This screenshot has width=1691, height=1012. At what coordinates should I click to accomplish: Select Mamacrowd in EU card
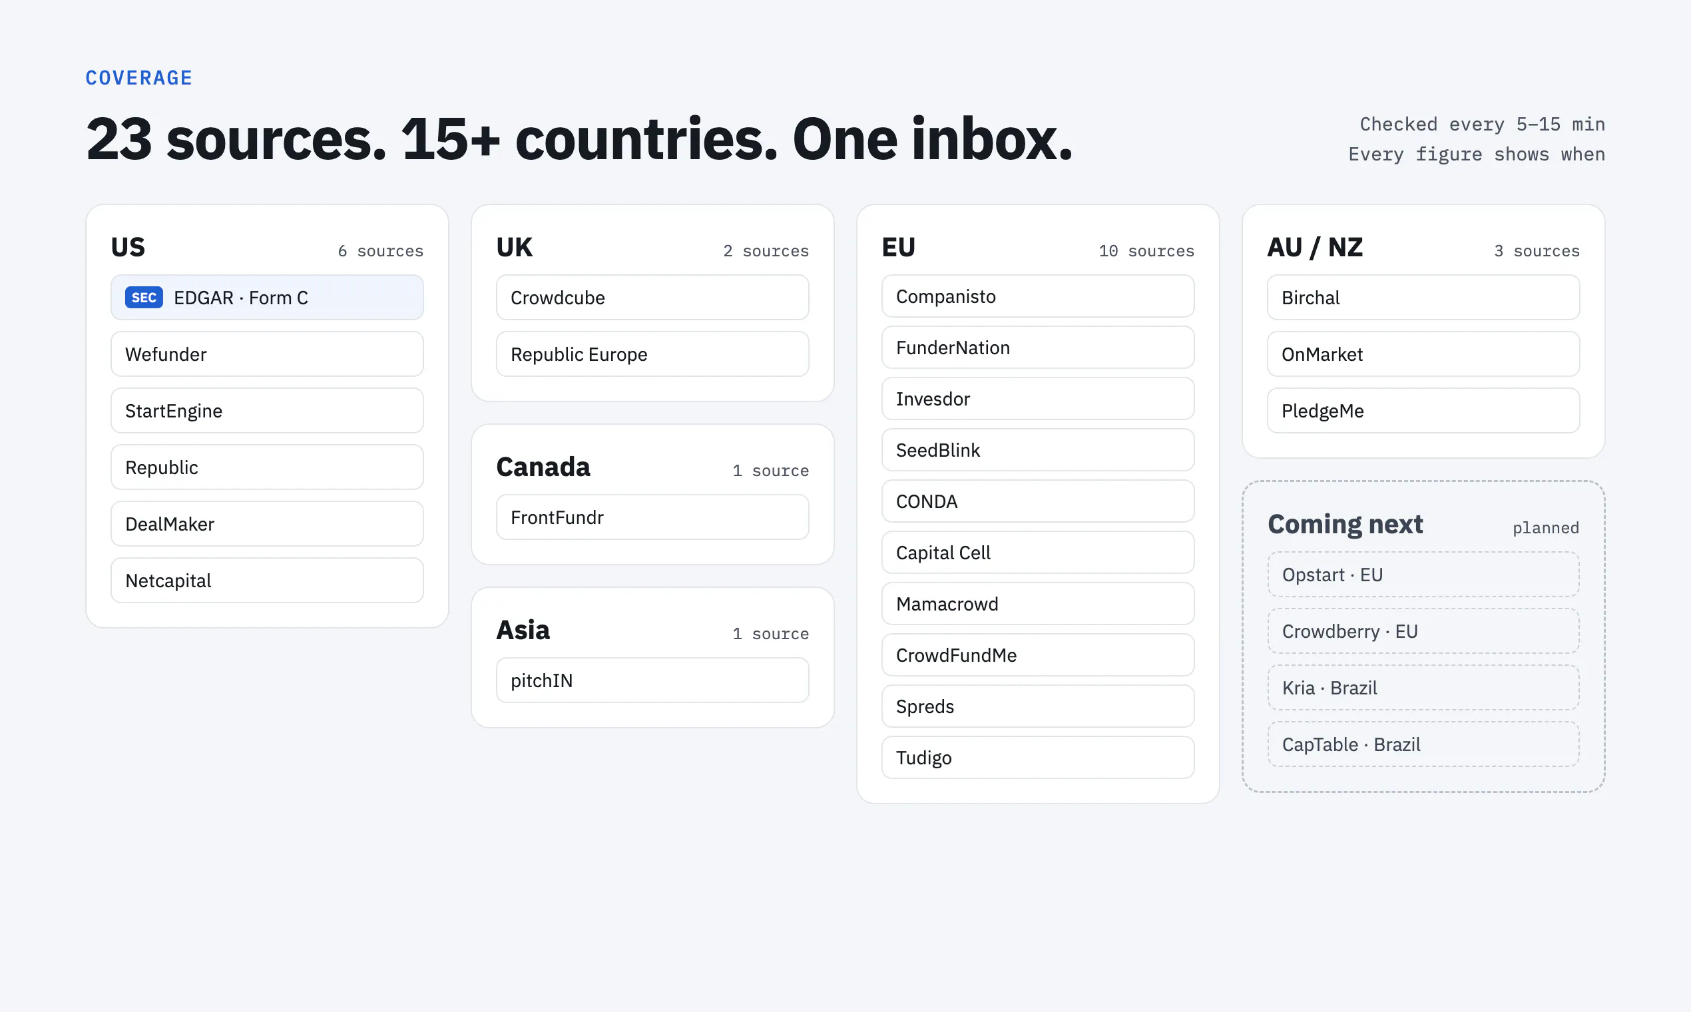coord(1038,603)
